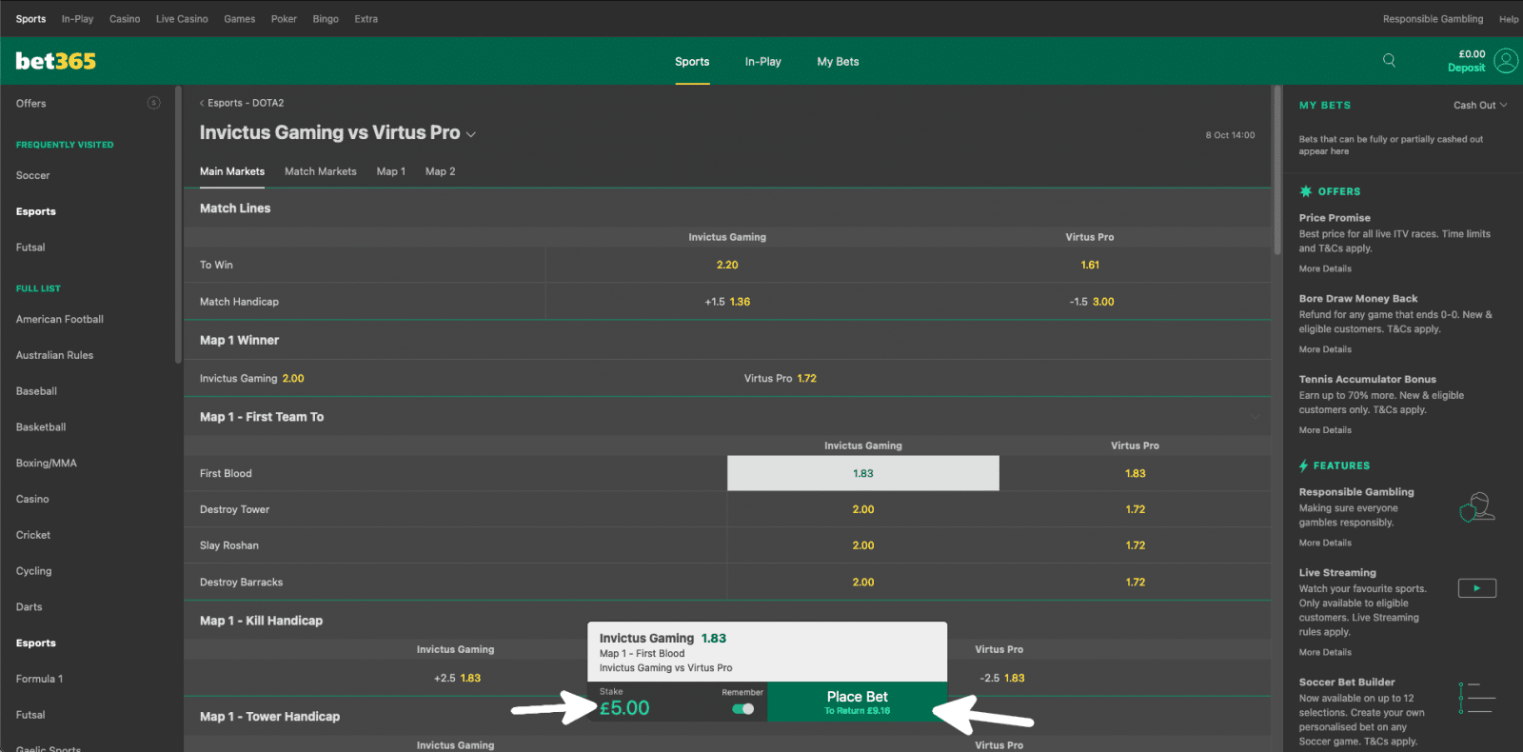Switch to the Match Markets tab
This screenshot has width=1523, height=752.
click(x=321, y=171)
